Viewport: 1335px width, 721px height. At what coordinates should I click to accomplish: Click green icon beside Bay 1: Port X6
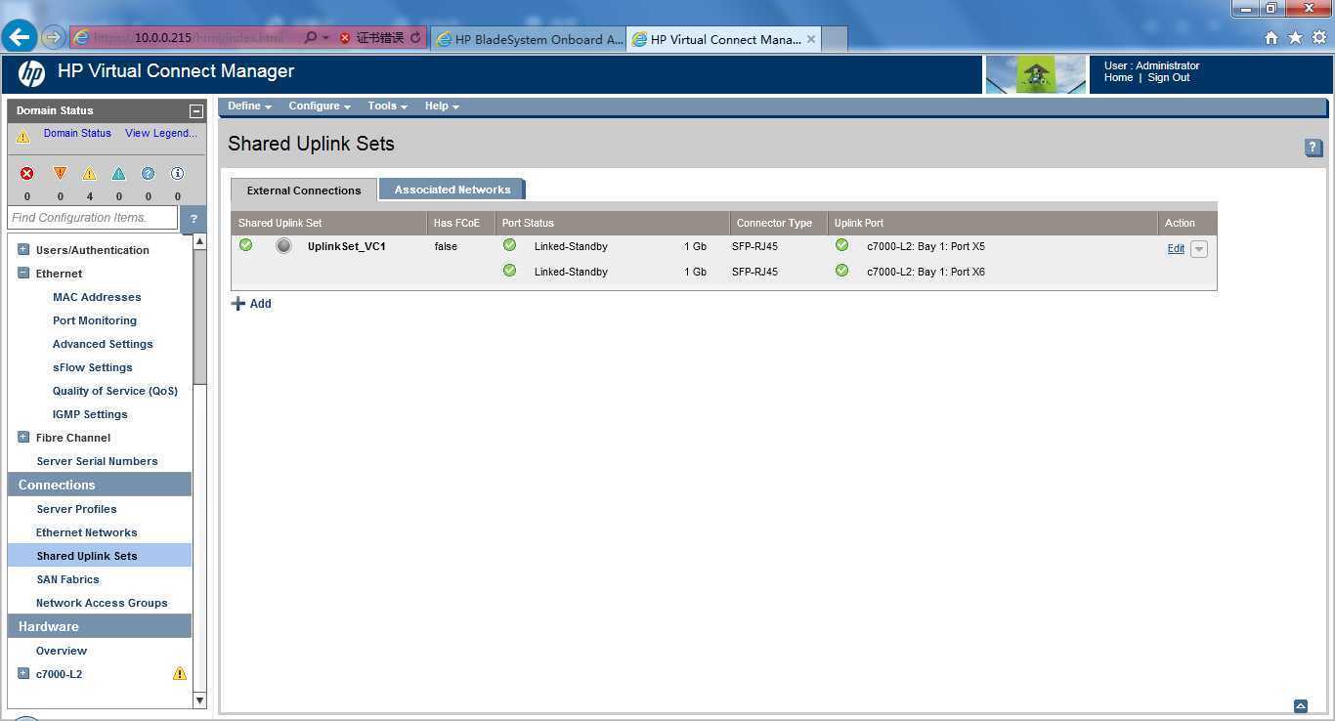coord(841,271)
